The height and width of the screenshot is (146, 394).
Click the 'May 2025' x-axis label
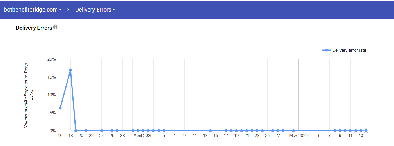[298, 136]
